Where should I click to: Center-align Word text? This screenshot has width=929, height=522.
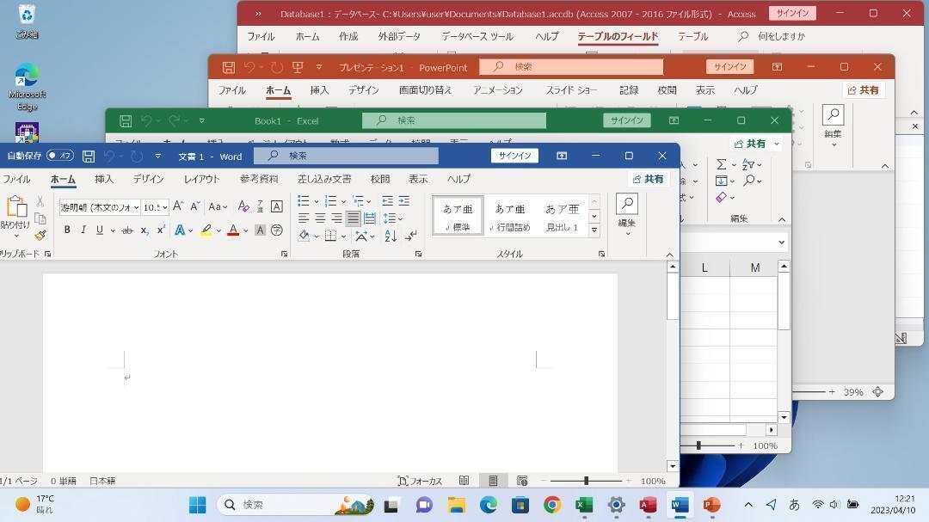(320, 218)
